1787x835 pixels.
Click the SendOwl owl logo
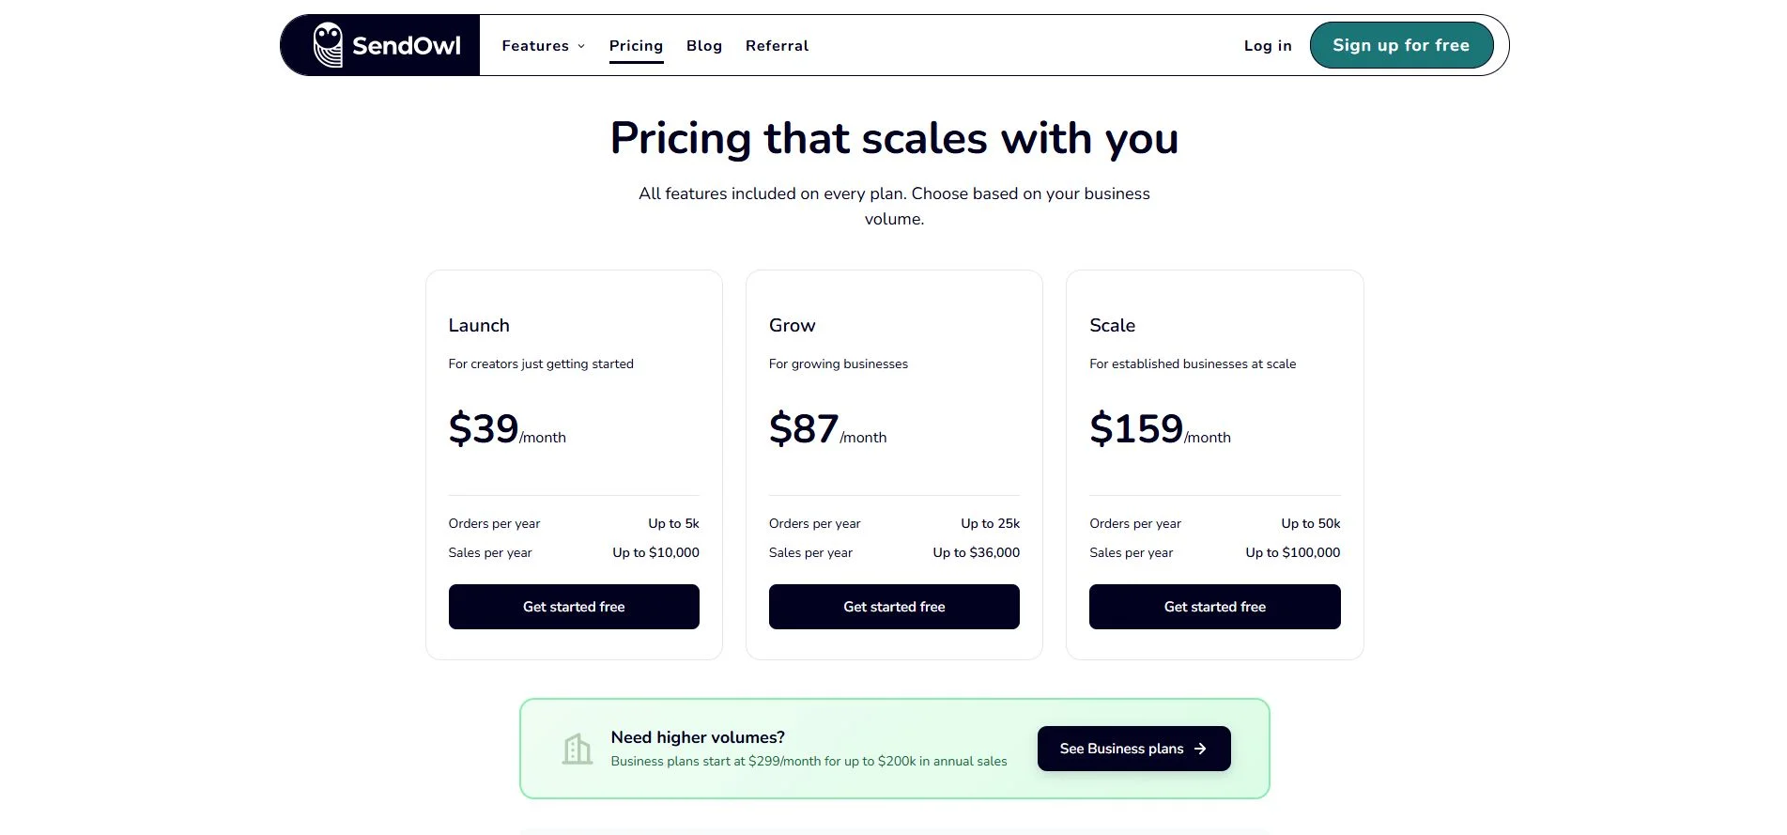(x=327, y=44)
